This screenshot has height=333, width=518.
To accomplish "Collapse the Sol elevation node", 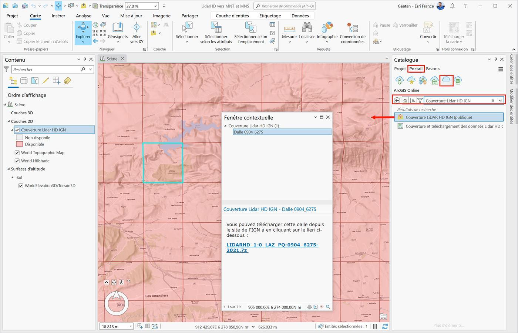I will pyautogui.click(x=12, y=178).
